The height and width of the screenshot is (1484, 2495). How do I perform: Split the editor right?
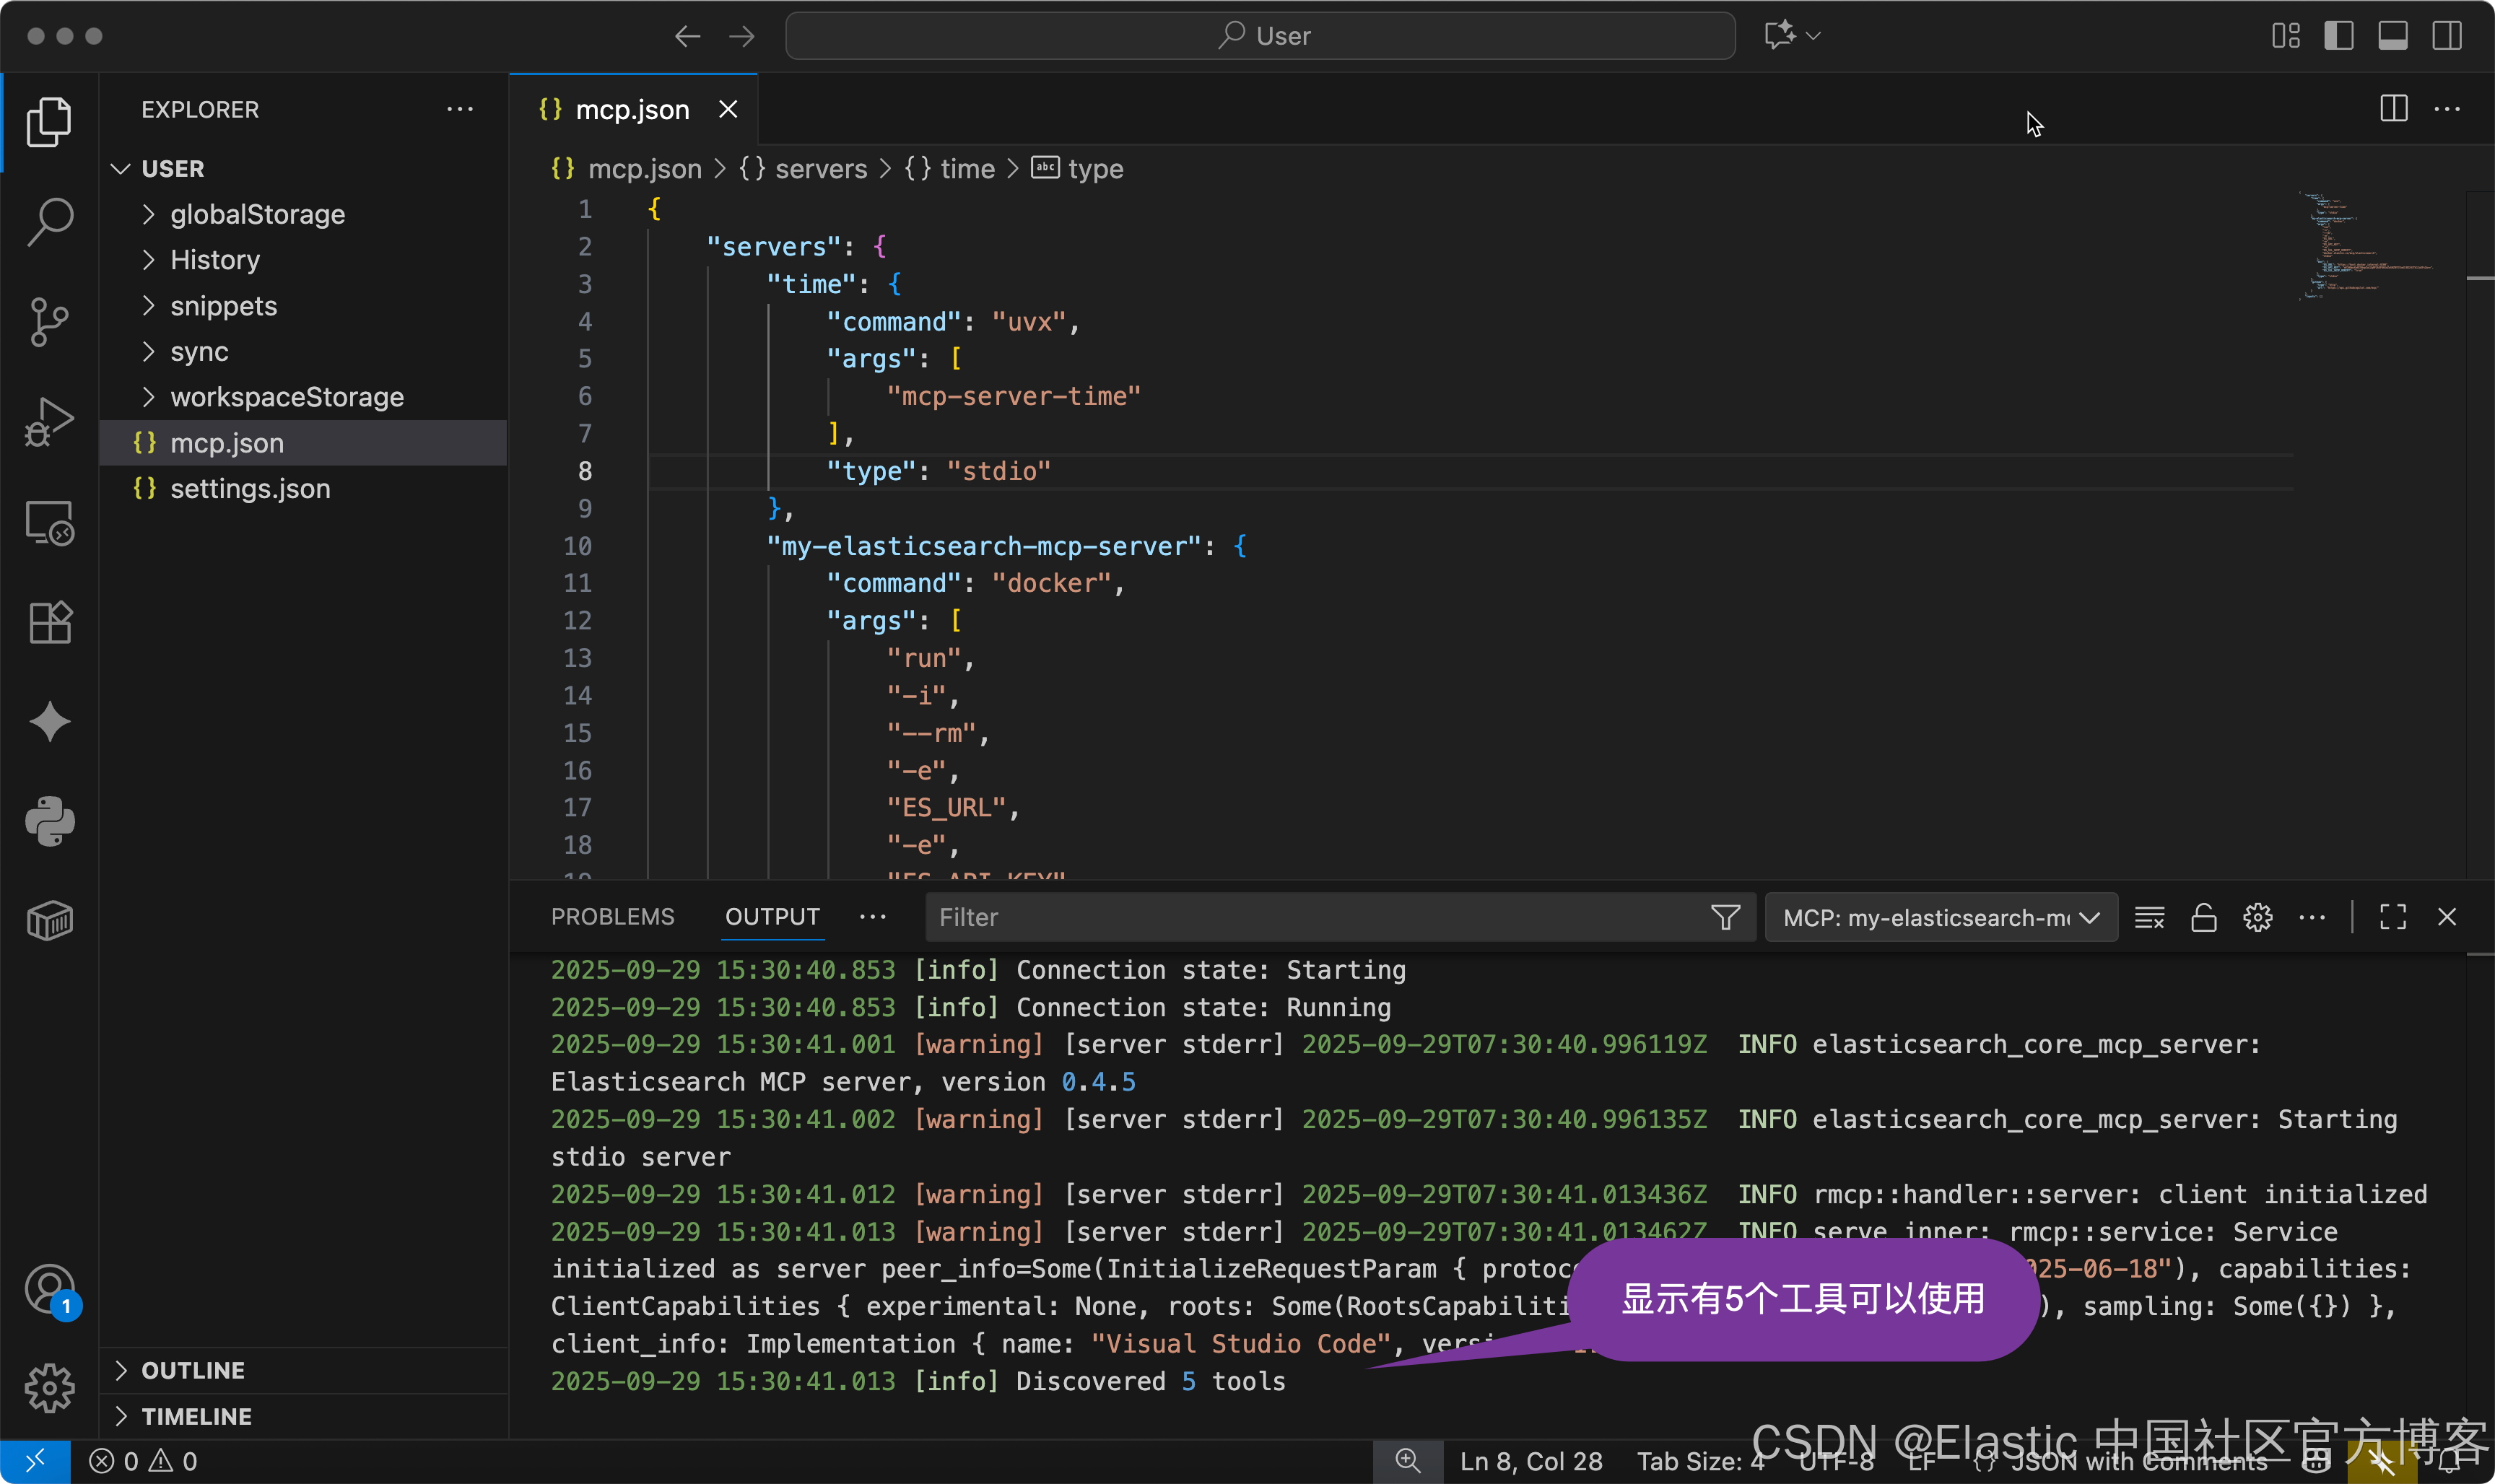(2394, 109)
